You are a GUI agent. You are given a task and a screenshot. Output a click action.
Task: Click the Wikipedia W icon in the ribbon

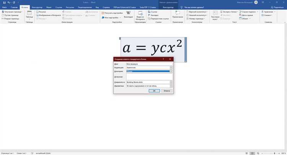(x=129, y=13)
